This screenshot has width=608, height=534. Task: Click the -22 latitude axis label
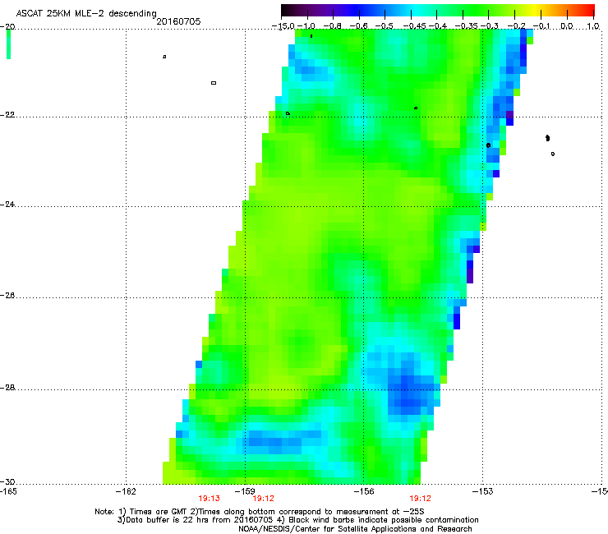7,115
